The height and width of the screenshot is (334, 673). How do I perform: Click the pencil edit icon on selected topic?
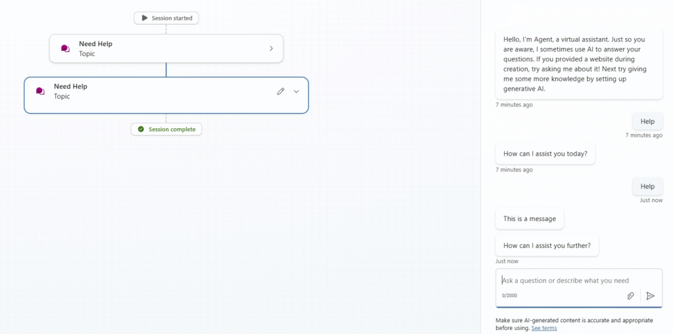coord(281,91)
